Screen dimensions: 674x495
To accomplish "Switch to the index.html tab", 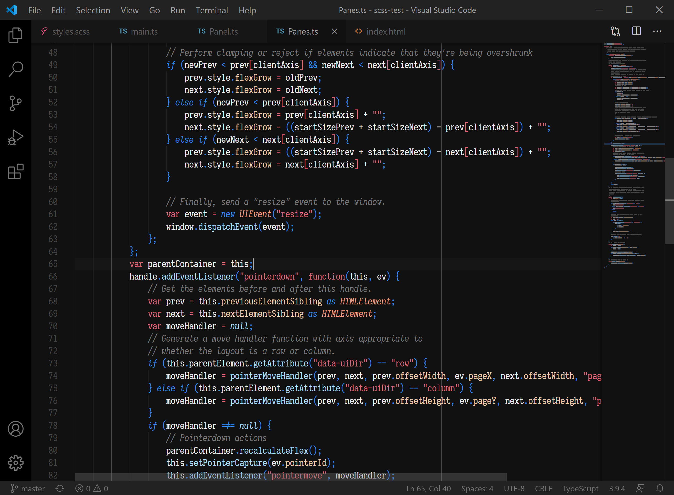I will coord(385,31).
